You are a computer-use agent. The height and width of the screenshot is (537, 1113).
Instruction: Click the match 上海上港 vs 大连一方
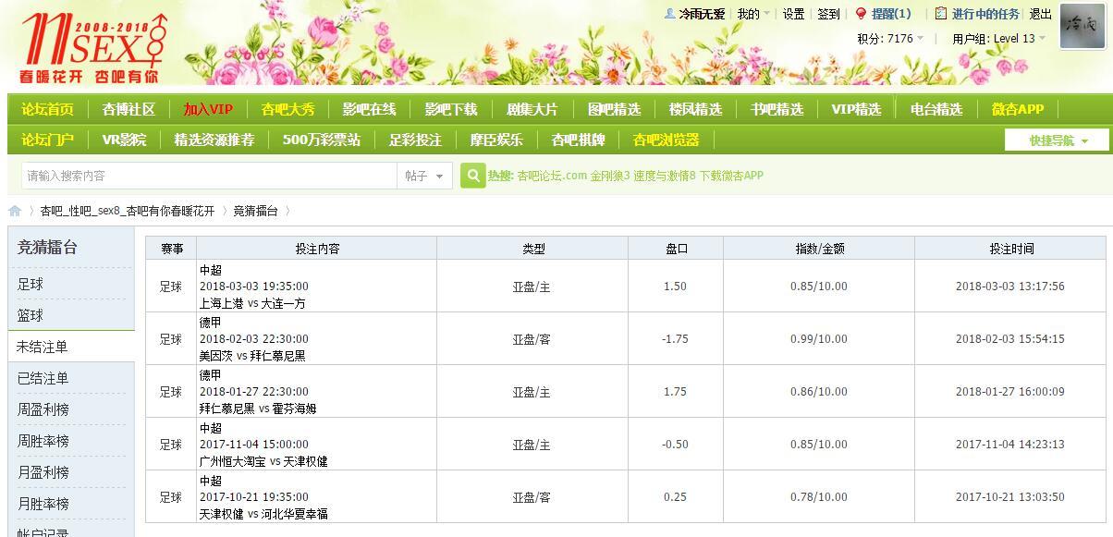point(251,303)
